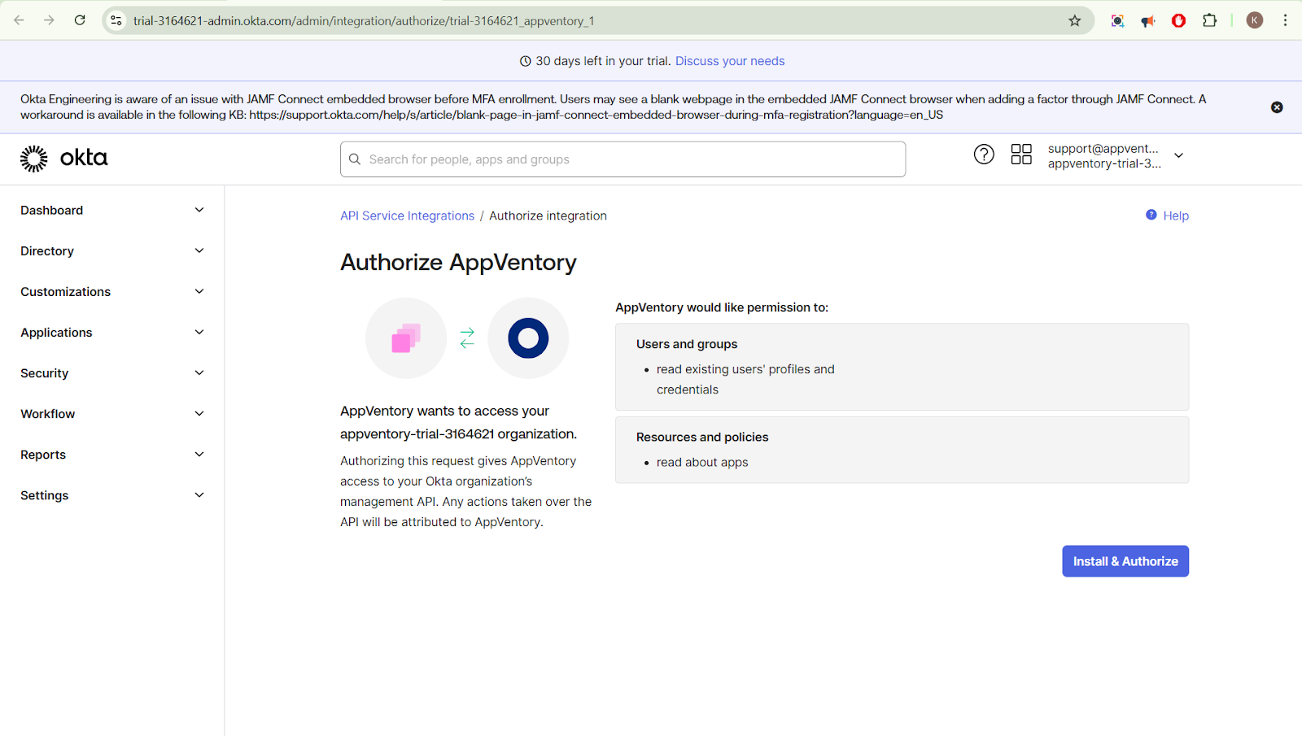Expand the Customizations menu chevron
This screenshot has width=1302, height=736.
click(199, 291)
